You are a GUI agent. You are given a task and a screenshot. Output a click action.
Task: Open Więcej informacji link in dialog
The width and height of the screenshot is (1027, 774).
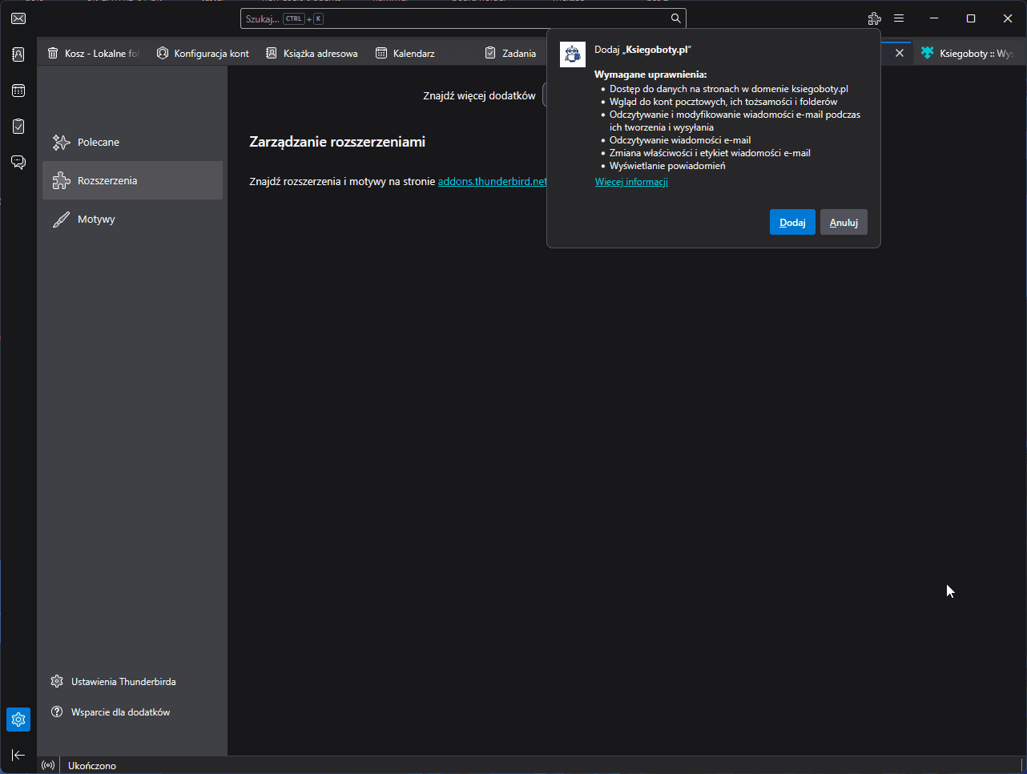631,182
